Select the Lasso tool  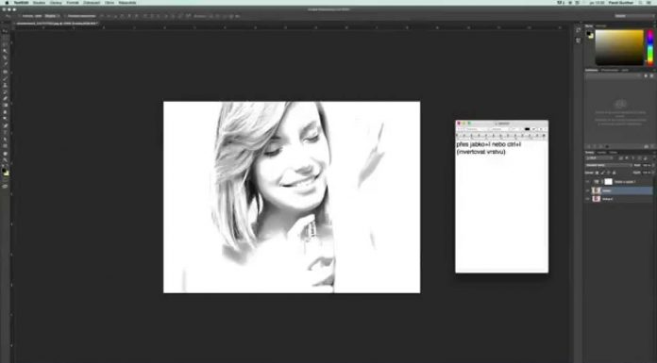pyautogui.click(x=5, y=44)
